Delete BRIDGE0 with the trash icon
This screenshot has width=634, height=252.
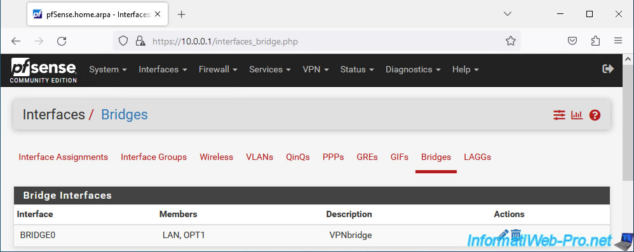point(516,235)
